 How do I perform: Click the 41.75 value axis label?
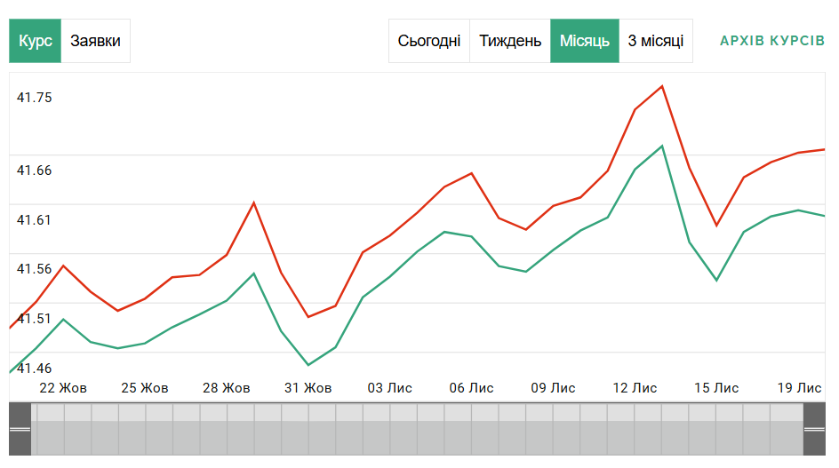35,98
